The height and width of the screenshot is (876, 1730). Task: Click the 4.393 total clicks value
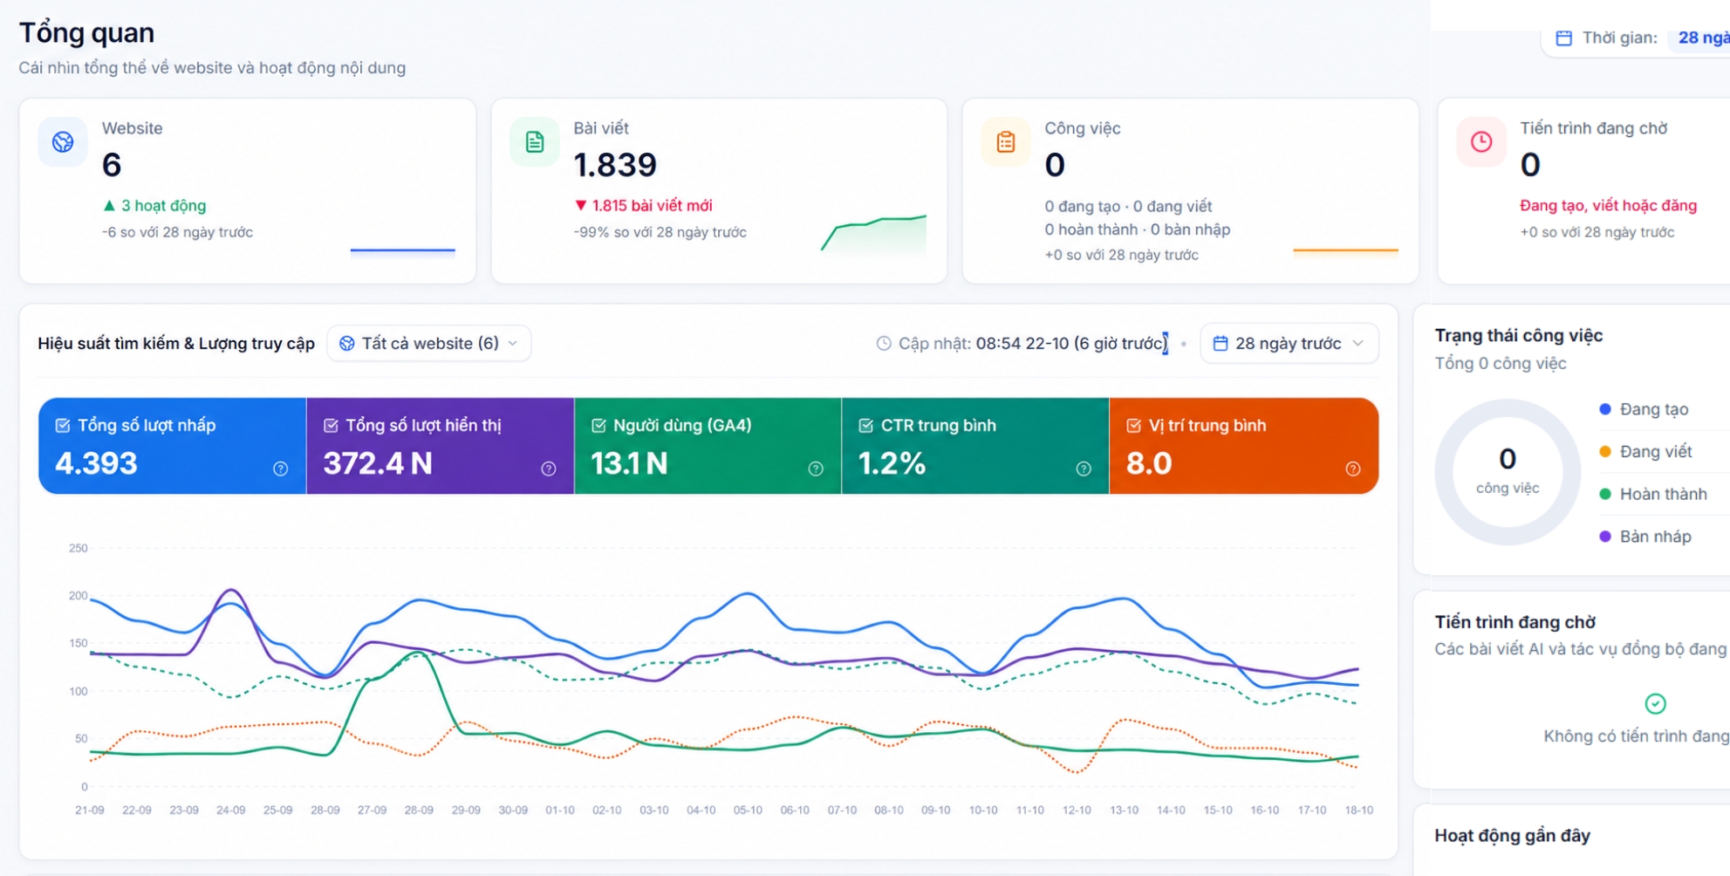coord(96,463)
